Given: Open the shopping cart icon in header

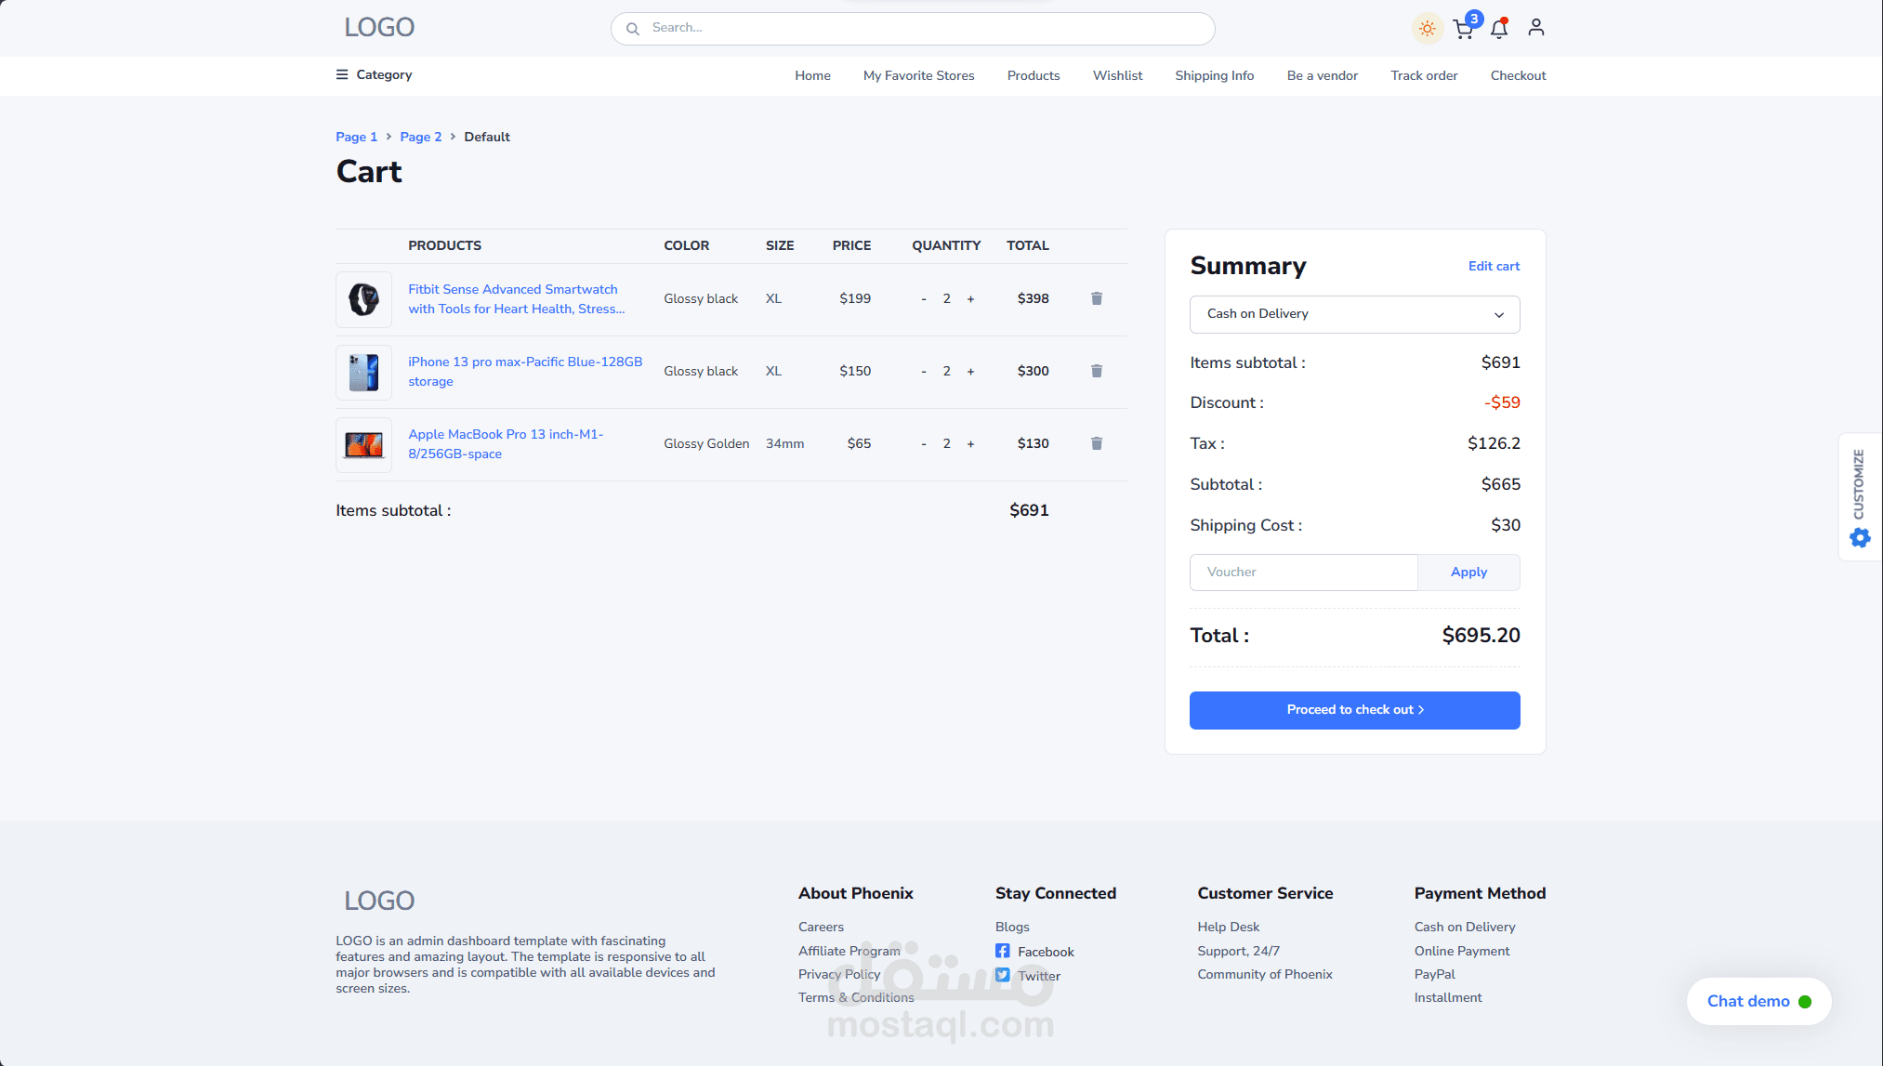Looking at the screenshot, I should [x=1464, y=29].
